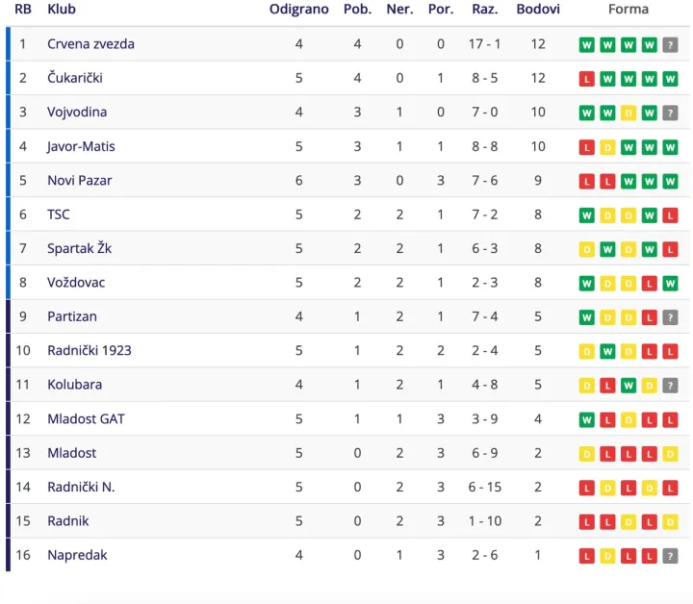Open the Novi Pazar club link
This screenshot has width=693, height=604.
[x=80, y=180]
